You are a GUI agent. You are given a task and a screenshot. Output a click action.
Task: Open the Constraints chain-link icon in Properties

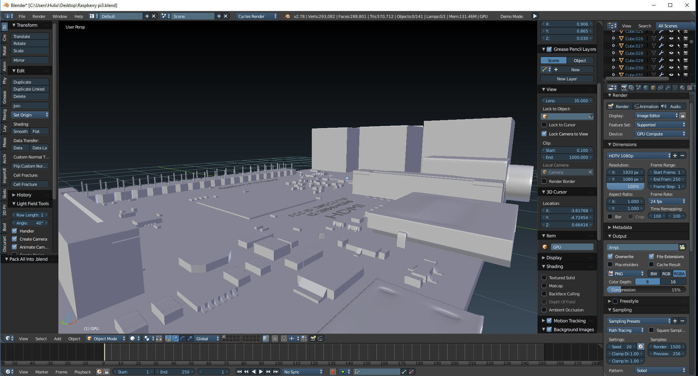click(660, 88)
